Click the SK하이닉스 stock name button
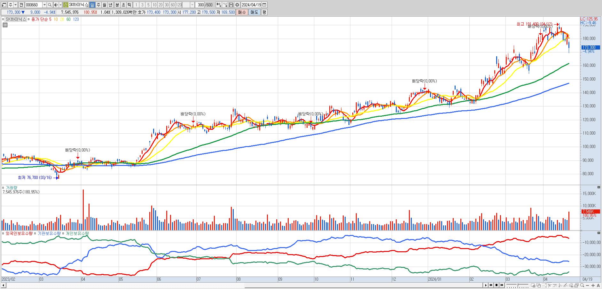 pos(79,5)
